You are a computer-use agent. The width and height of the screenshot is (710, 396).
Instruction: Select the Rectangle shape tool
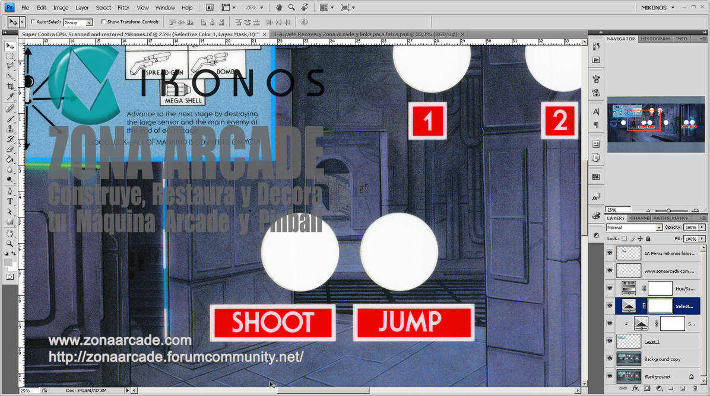pos(9,222)
